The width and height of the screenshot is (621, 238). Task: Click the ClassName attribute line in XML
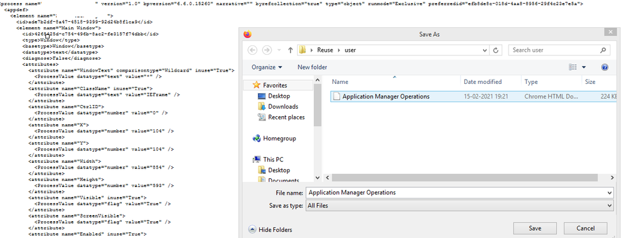(91, 89)
